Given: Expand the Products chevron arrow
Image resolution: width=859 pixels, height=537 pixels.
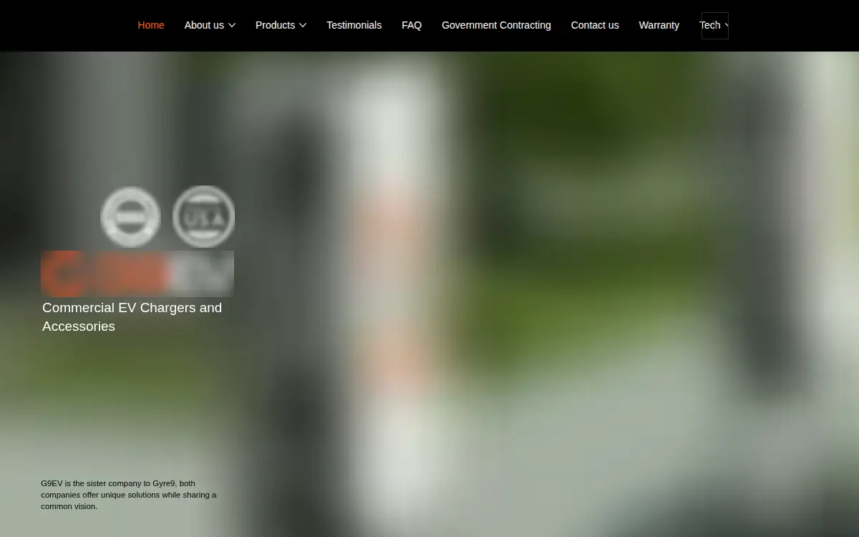Looking at the screenshot, I should pos(302,26).
